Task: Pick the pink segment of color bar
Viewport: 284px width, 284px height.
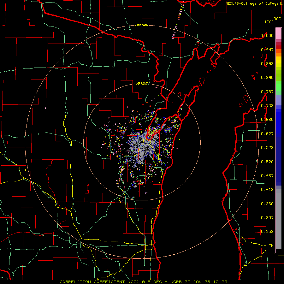Action: 279,33
